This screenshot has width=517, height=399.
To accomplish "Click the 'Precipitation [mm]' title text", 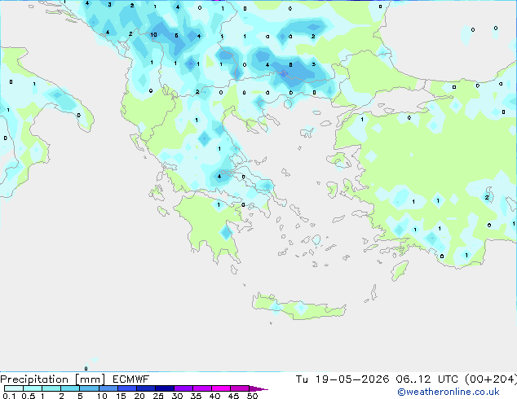I will click(52, 379).
